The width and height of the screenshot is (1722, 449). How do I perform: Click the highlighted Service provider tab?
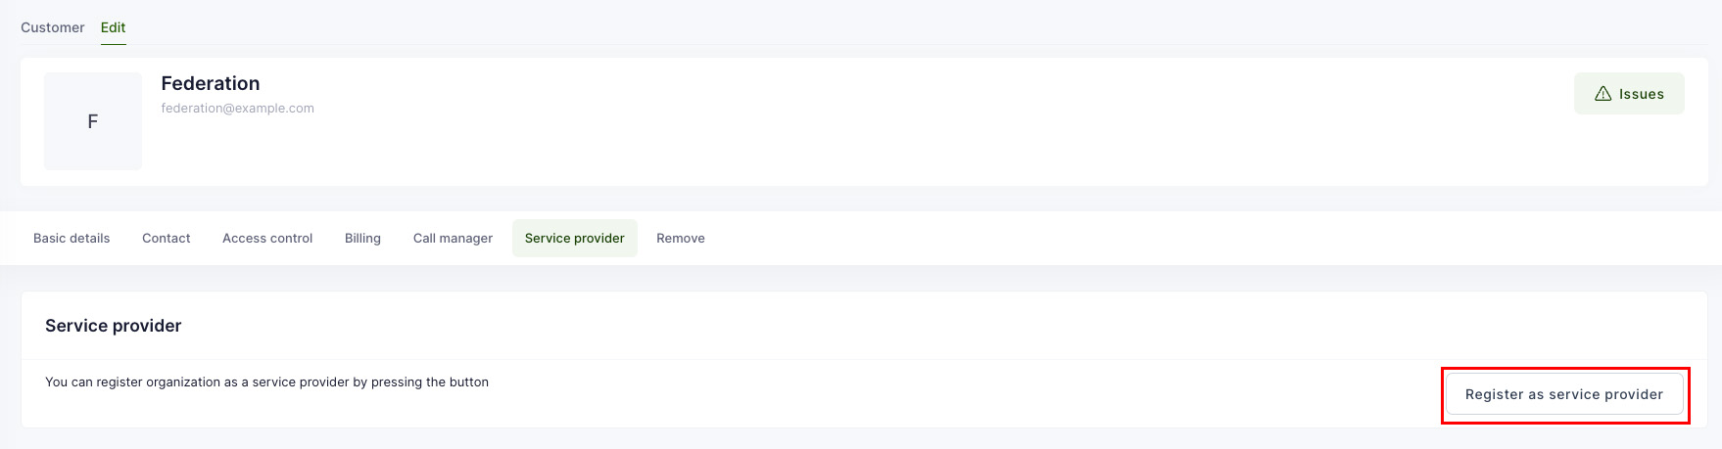coord(574,238)
